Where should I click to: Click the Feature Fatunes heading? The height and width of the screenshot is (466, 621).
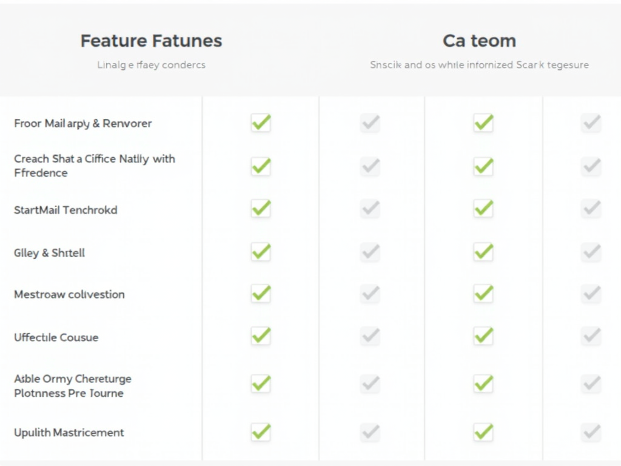tap(151, 41)
